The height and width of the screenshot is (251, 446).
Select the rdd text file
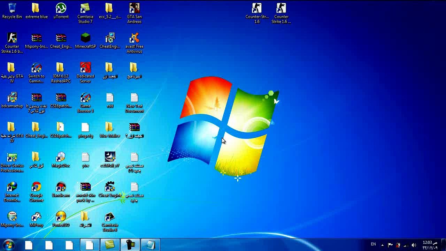tap(110, 100)
